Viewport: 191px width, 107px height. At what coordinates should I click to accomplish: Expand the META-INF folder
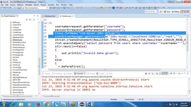pyautogui.click(x=8, y=80)
